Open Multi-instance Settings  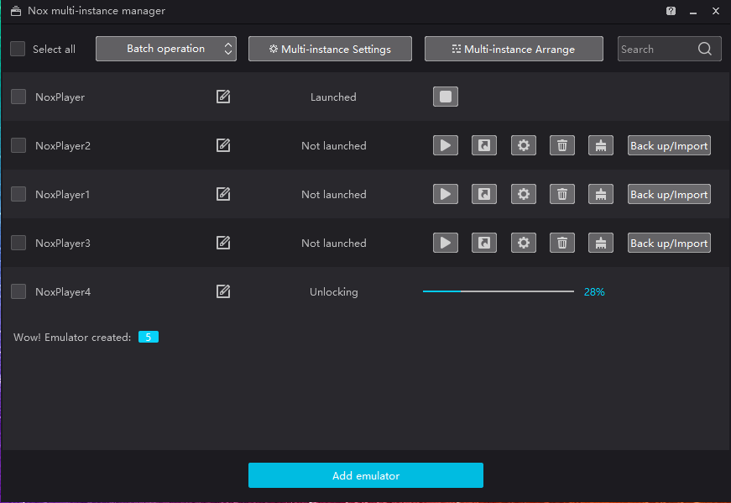point(330,49)
